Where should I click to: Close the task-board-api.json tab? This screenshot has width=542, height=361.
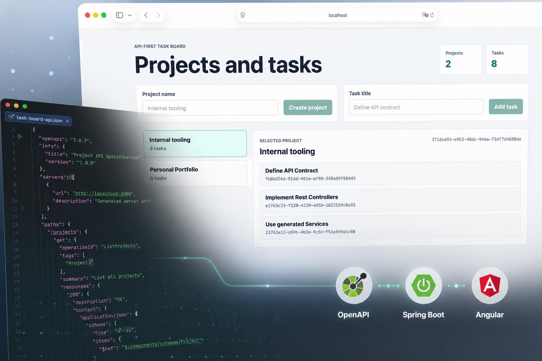click(x=67, y=121)
